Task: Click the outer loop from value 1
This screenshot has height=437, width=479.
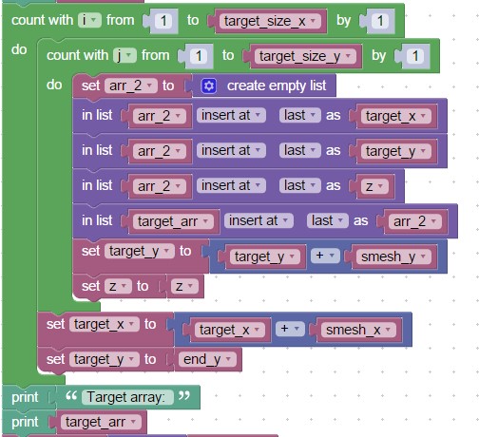Action: click(x=163, y=21)
